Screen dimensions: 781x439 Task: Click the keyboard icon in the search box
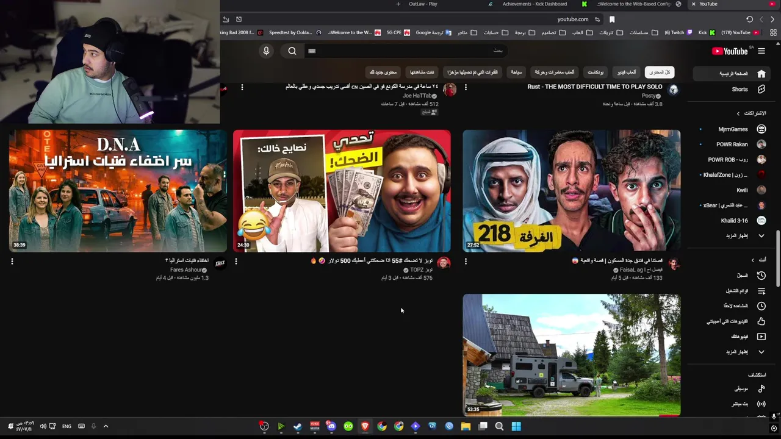[312, 51]
